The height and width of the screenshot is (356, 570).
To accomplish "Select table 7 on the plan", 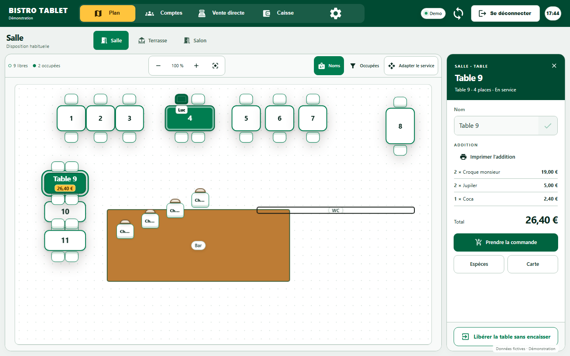I will [x=313, y=118].
